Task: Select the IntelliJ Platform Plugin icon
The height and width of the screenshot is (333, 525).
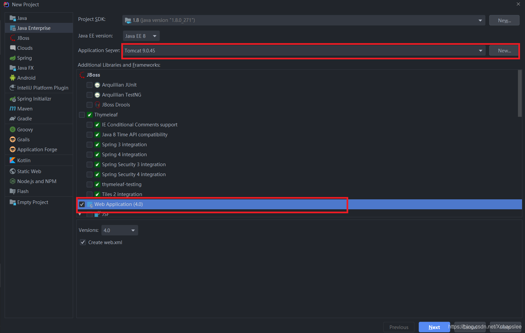Action: pyautogui.click(x=13, y=88)
